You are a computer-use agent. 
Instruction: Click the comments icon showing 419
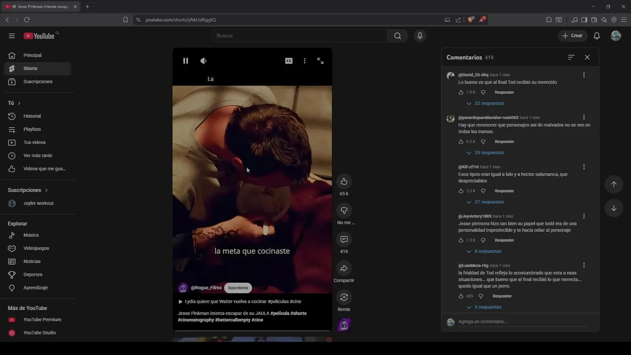[344, 239]
